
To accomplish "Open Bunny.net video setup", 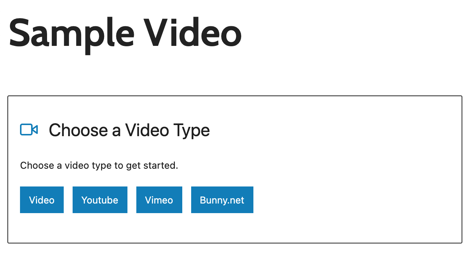I will (x=222, y=200).
